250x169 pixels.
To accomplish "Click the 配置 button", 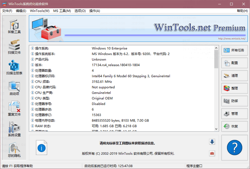I will tap(234, 63).
